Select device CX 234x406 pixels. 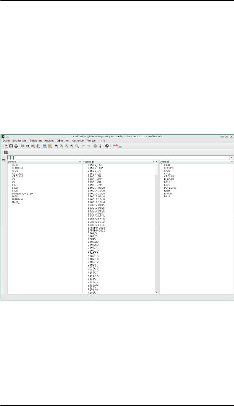[14, 179]
